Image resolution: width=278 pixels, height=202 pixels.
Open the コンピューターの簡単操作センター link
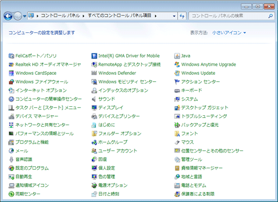click(x=48, y=99)
